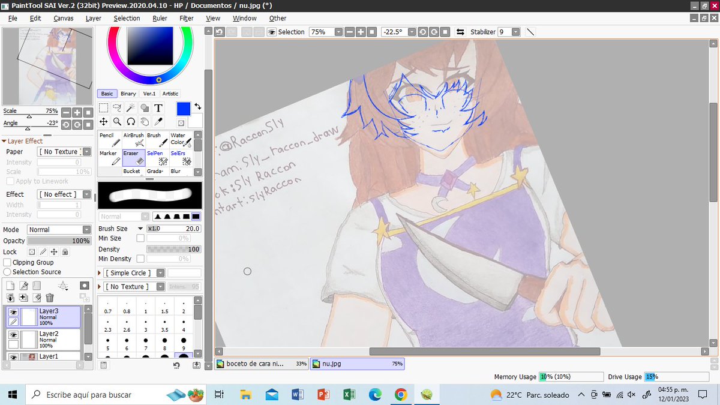Toggle preserve opacity lock icon
The image size is (720, 405).
click(x=32, y=252)
